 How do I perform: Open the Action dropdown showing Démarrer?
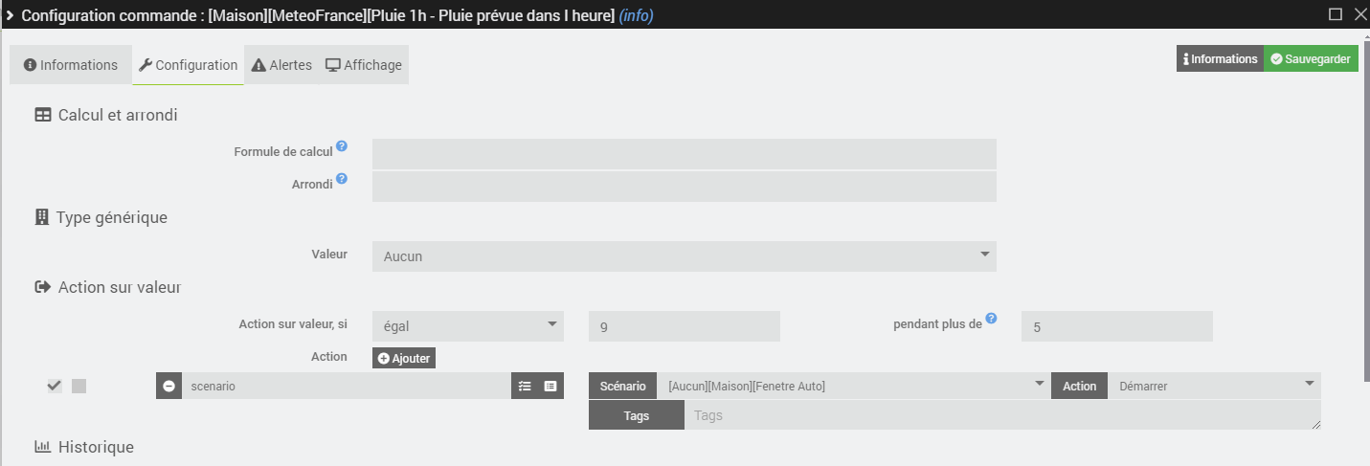coord(1214,386)
